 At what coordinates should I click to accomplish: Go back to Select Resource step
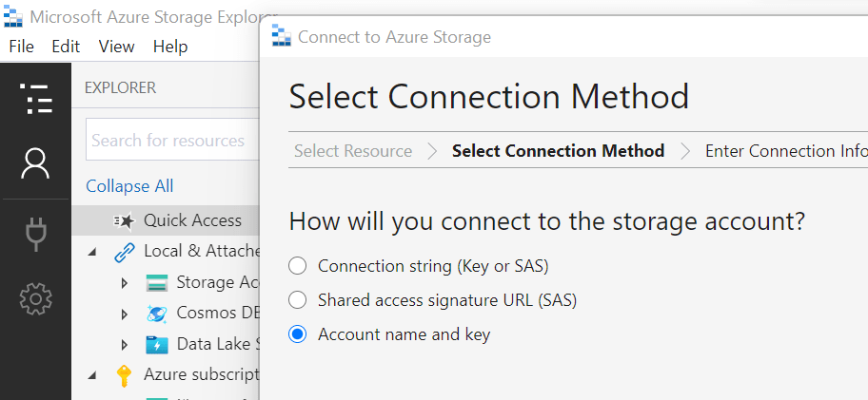click(x=352, y=151)
